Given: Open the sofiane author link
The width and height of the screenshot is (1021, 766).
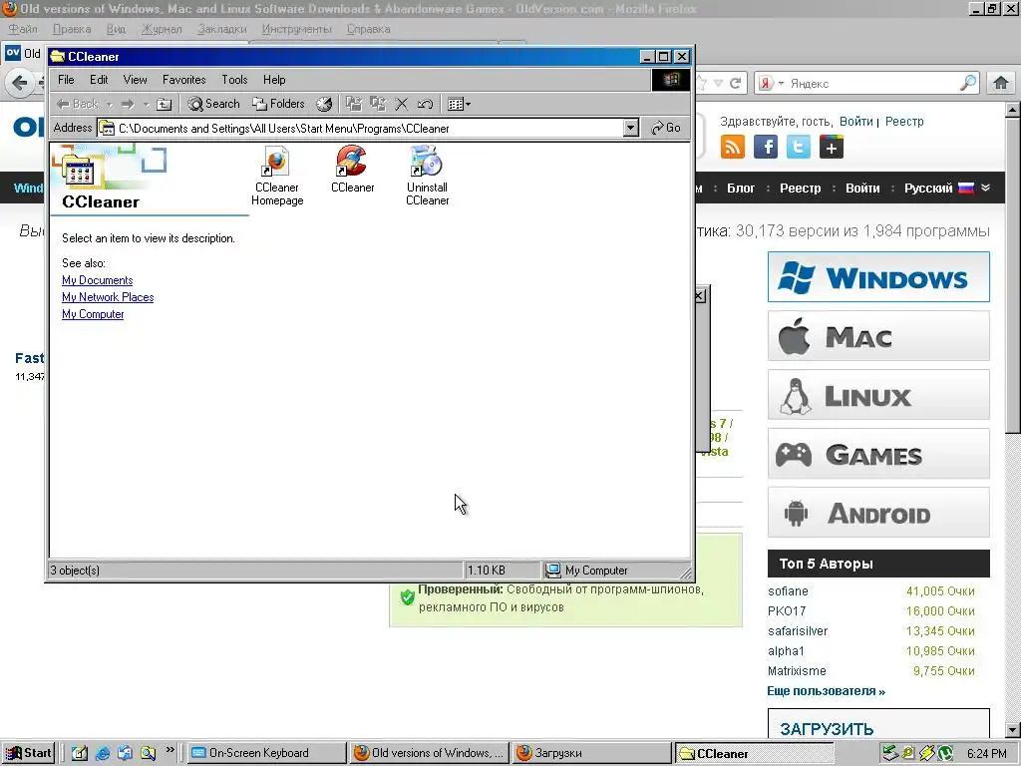Looking at the screenshot, I should (788, 590).
